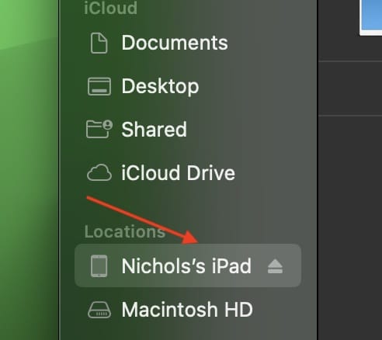Image resolution: width=382 pixels, height=340 pixels.
Task: Click the iPad device icon
Action: tap(99, 266)
